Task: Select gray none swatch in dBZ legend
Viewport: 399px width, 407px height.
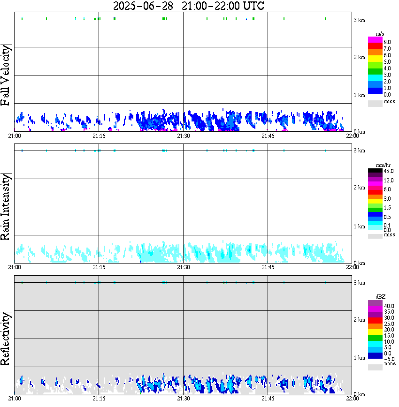Action: click(x=375, y=367)
